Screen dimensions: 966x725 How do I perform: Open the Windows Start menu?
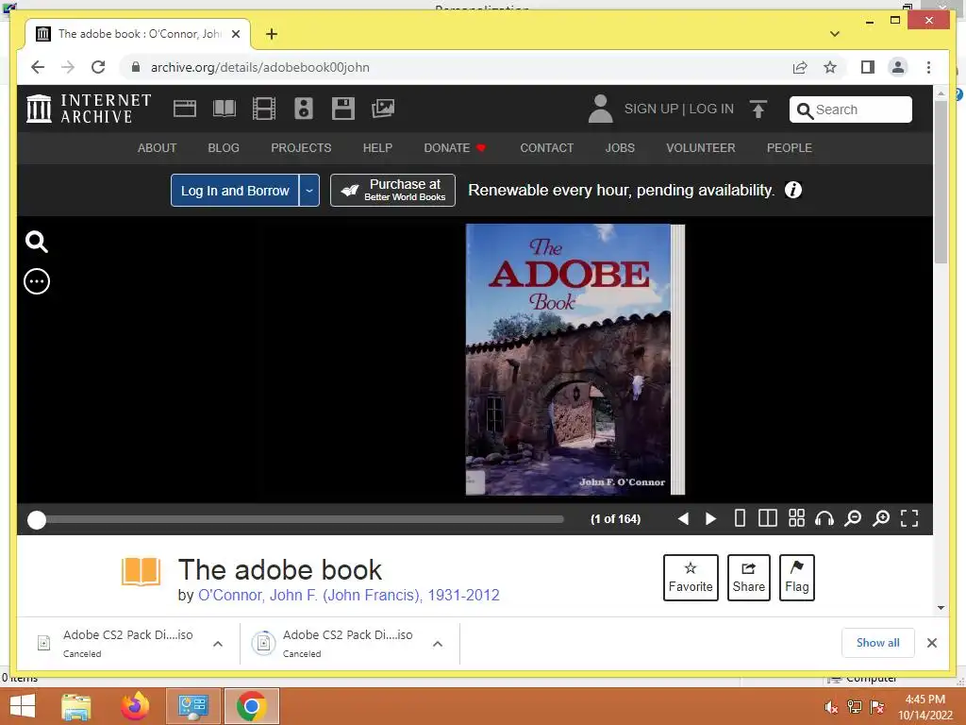point(23,706)
